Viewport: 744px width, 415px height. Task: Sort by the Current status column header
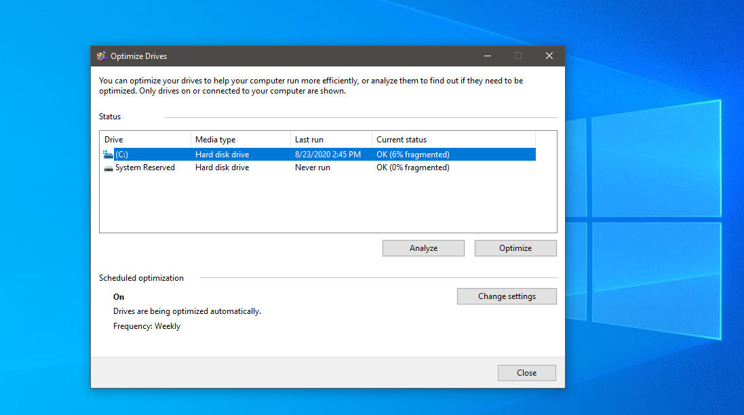pos(454,140)
